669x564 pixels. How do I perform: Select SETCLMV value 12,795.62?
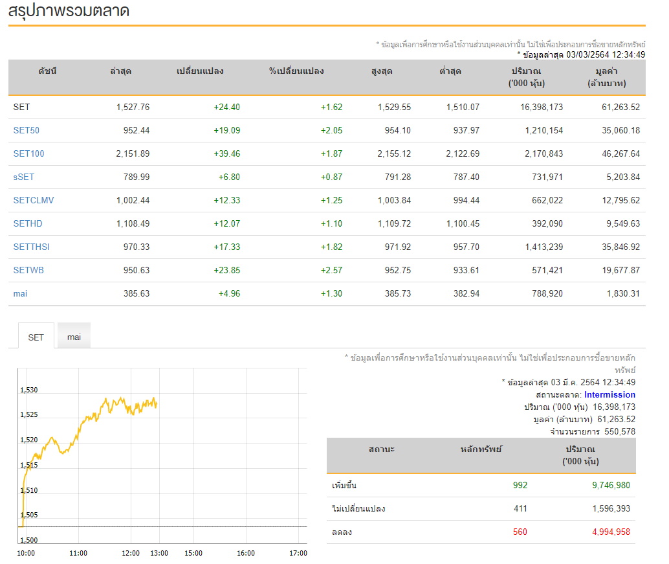[x=620, y=200]
